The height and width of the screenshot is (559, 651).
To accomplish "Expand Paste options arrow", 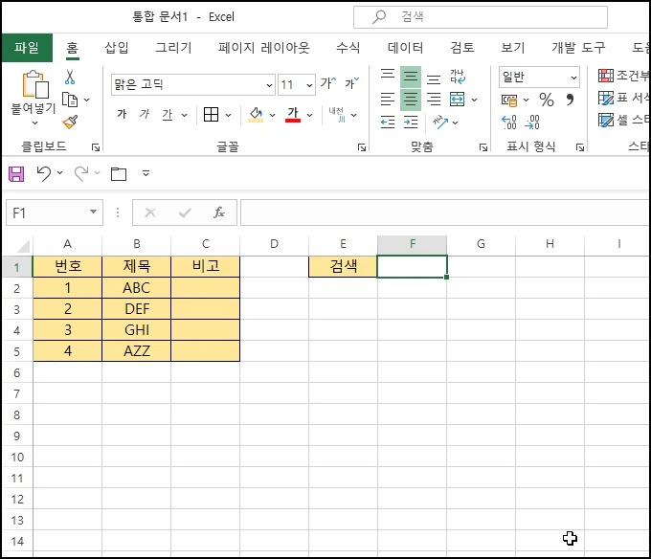I will [34, 123].
